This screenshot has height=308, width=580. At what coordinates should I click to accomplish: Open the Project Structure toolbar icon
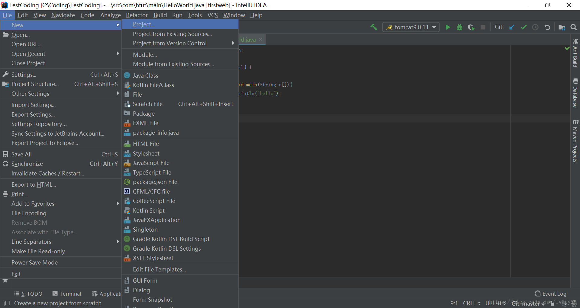tap(562, 27)
